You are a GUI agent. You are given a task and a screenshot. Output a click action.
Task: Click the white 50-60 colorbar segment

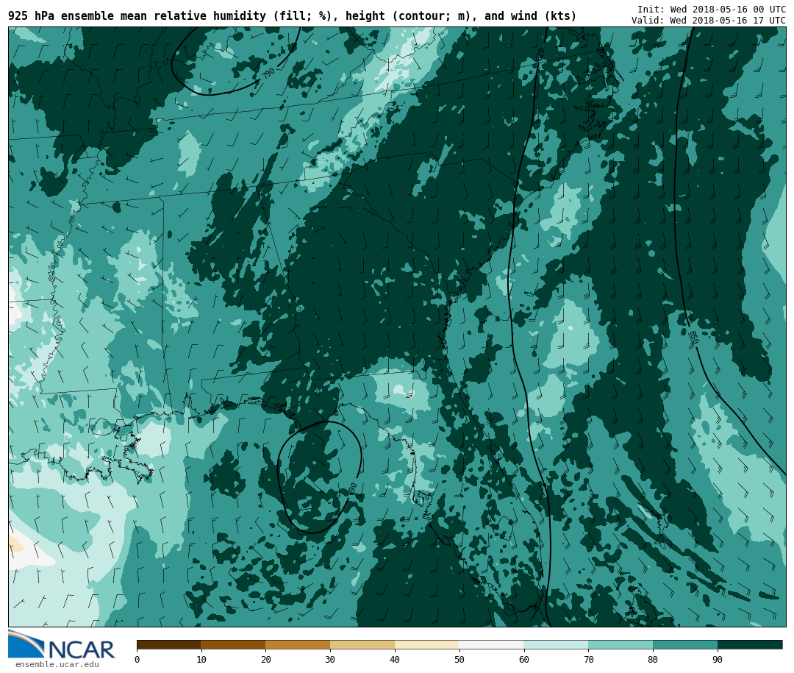491,645
